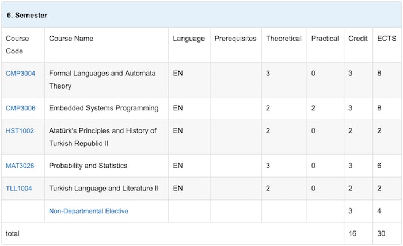Select Embedded Systems Programming course name
The width and height of the screenshot is (403, 246).
pos(104,108)
